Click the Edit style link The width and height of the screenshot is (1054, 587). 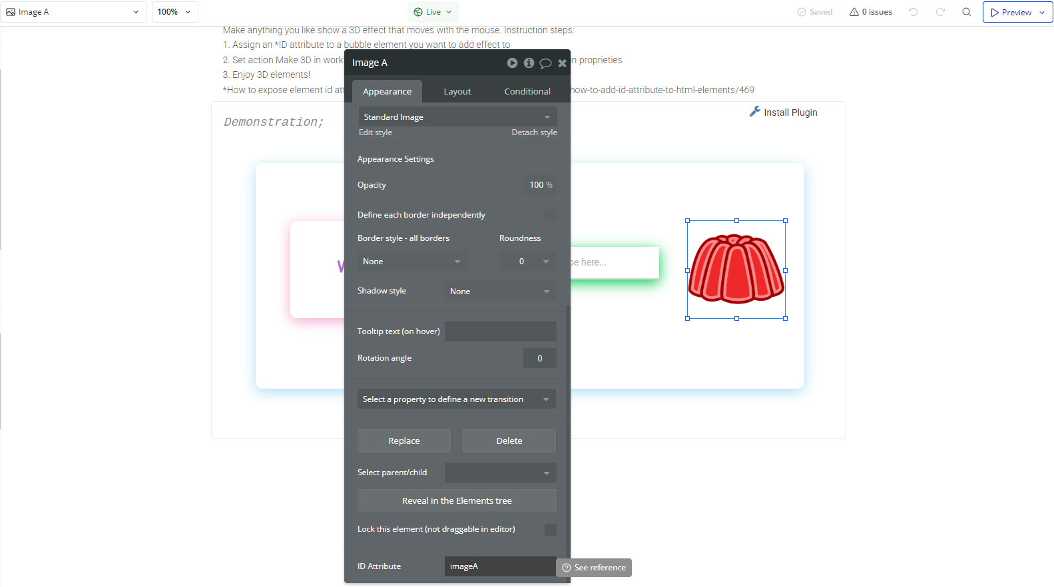(376, 132)
